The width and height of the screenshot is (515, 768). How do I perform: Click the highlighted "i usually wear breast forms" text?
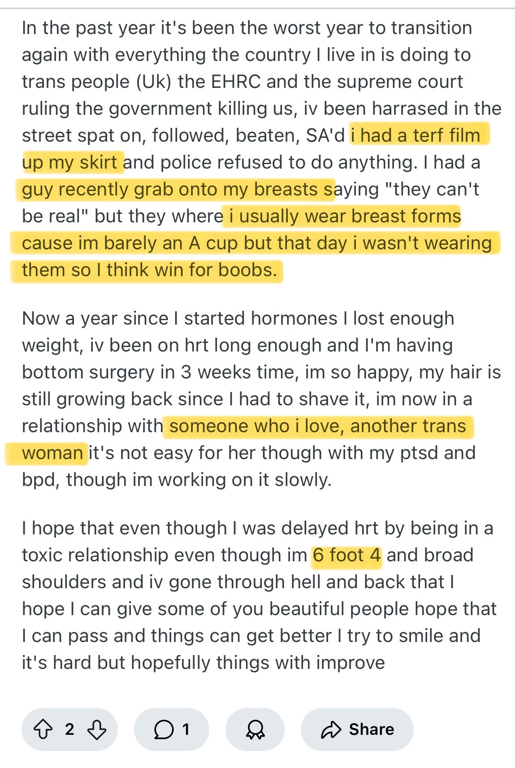(345, 216)
